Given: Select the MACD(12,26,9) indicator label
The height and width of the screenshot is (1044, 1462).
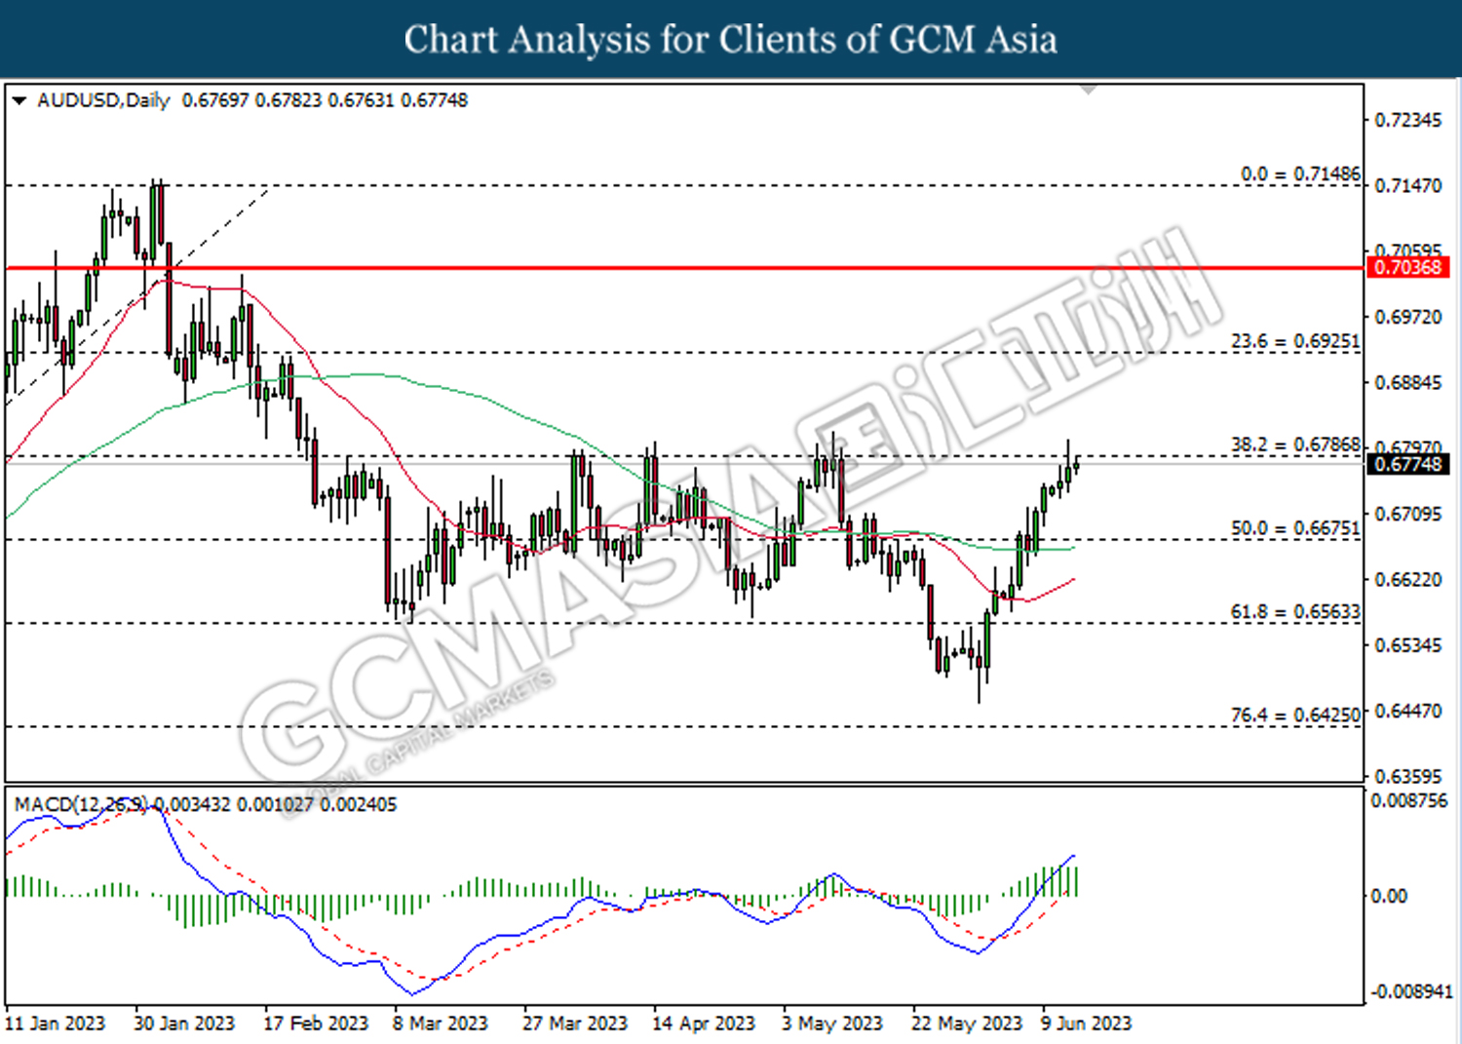Looking at the screenshot, I should point(82,804).
